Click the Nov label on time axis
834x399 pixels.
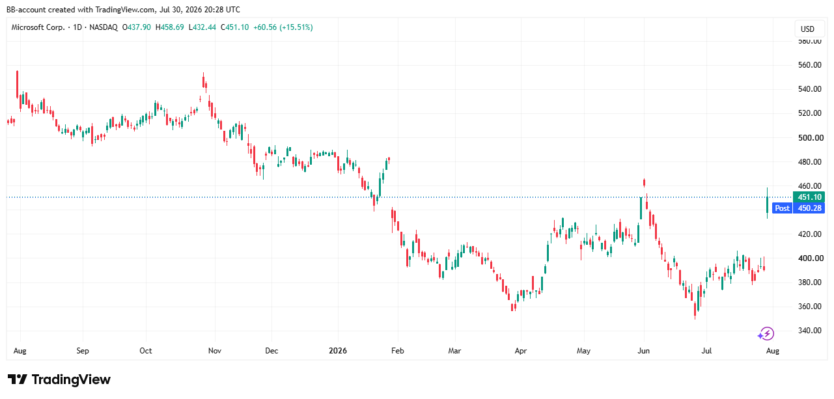click(215, 351)
